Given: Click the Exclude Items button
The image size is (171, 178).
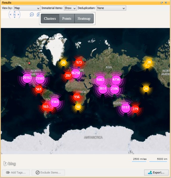Looking at the screenshot, I should point(48,173).
